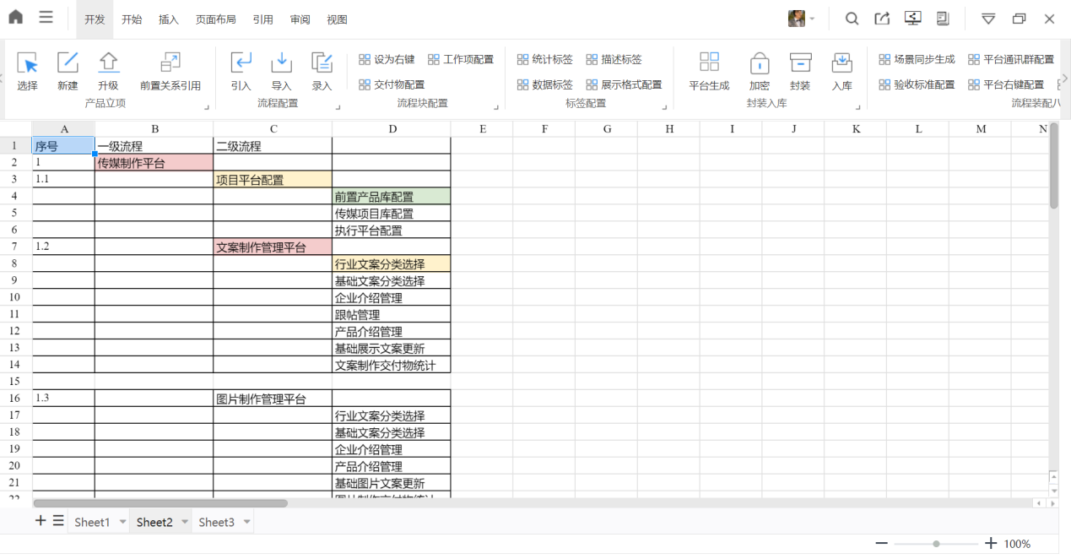Click the 新建 (New) icon
Image resolution: width=1071 pixels, height=559 pixels.
click(x=68, y=63)
